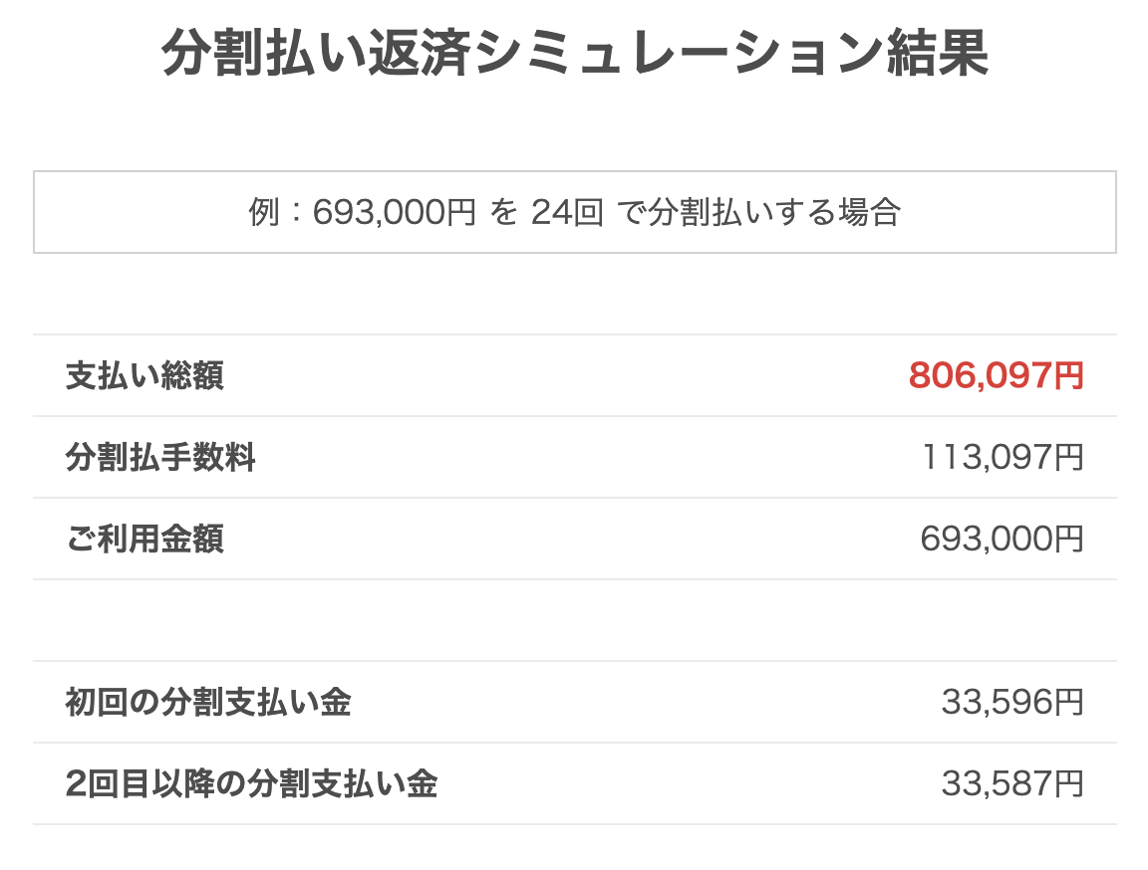Click 円 after the red total amount
This screenshot has width=1148, height=870.
1069,376
